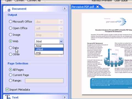The image size is (132, 99).
Task: Choose .xhtml from the dropdown list
Action: pyautogui.click(x=49, y=49)
